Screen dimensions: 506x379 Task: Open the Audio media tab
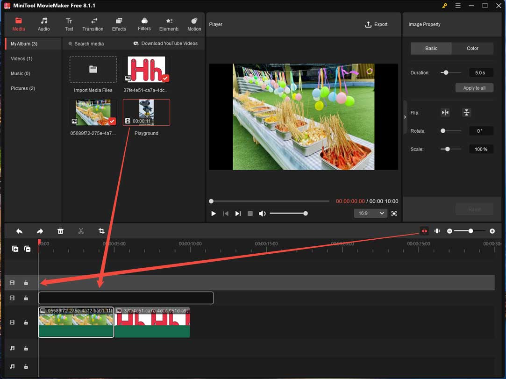coord(43,24)
